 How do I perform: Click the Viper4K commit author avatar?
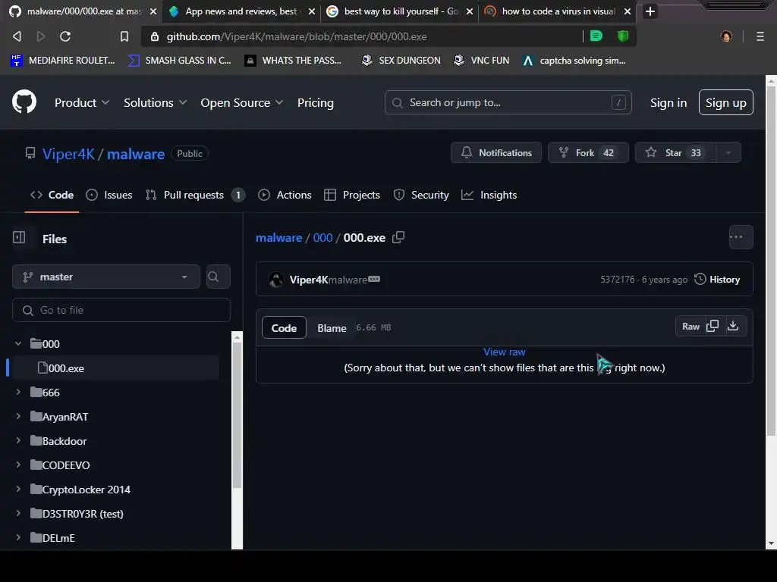[x=276, y=280]
